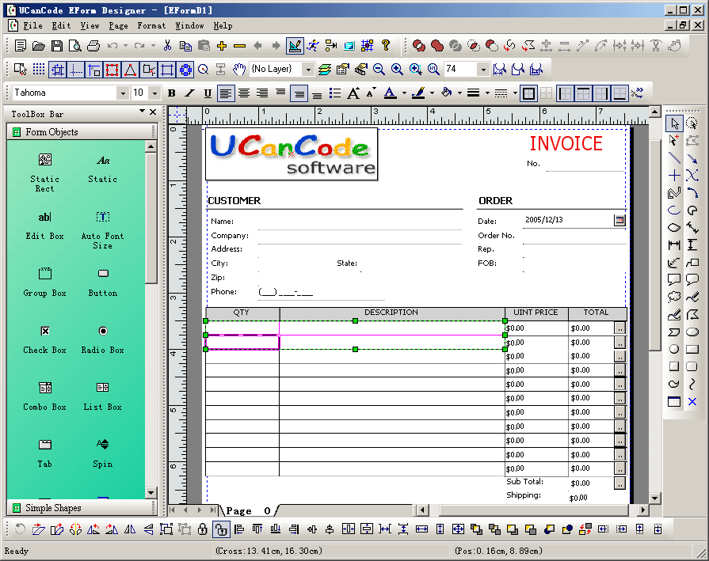Open the No Layer dropdown
The image size is (709, 561).
308,70
